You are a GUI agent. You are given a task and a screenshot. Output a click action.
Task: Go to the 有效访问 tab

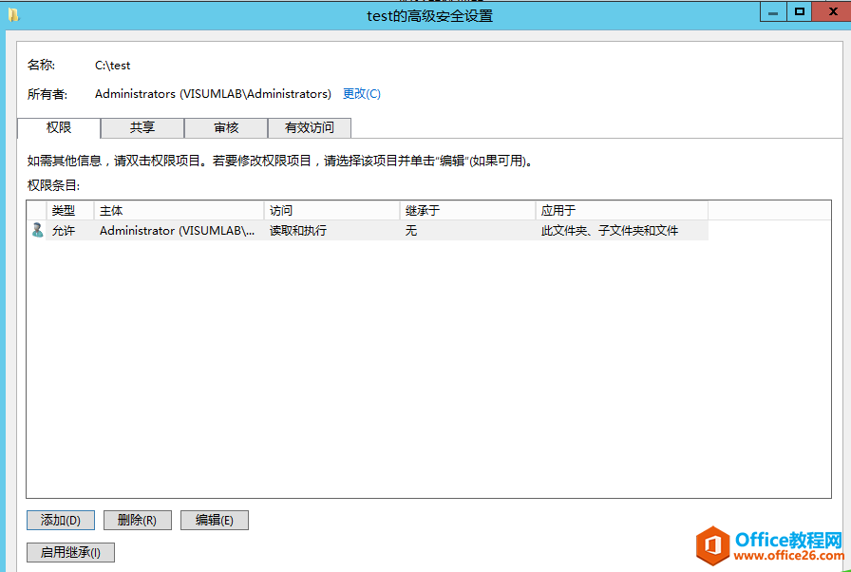(310, 127)
